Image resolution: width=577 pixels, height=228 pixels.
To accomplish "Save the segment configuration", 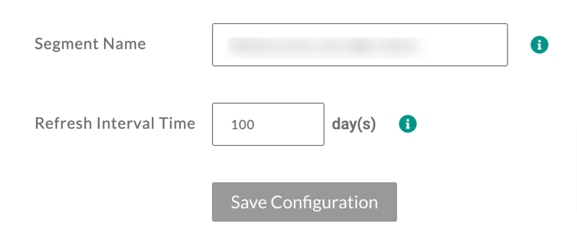I will coord(304,202).
